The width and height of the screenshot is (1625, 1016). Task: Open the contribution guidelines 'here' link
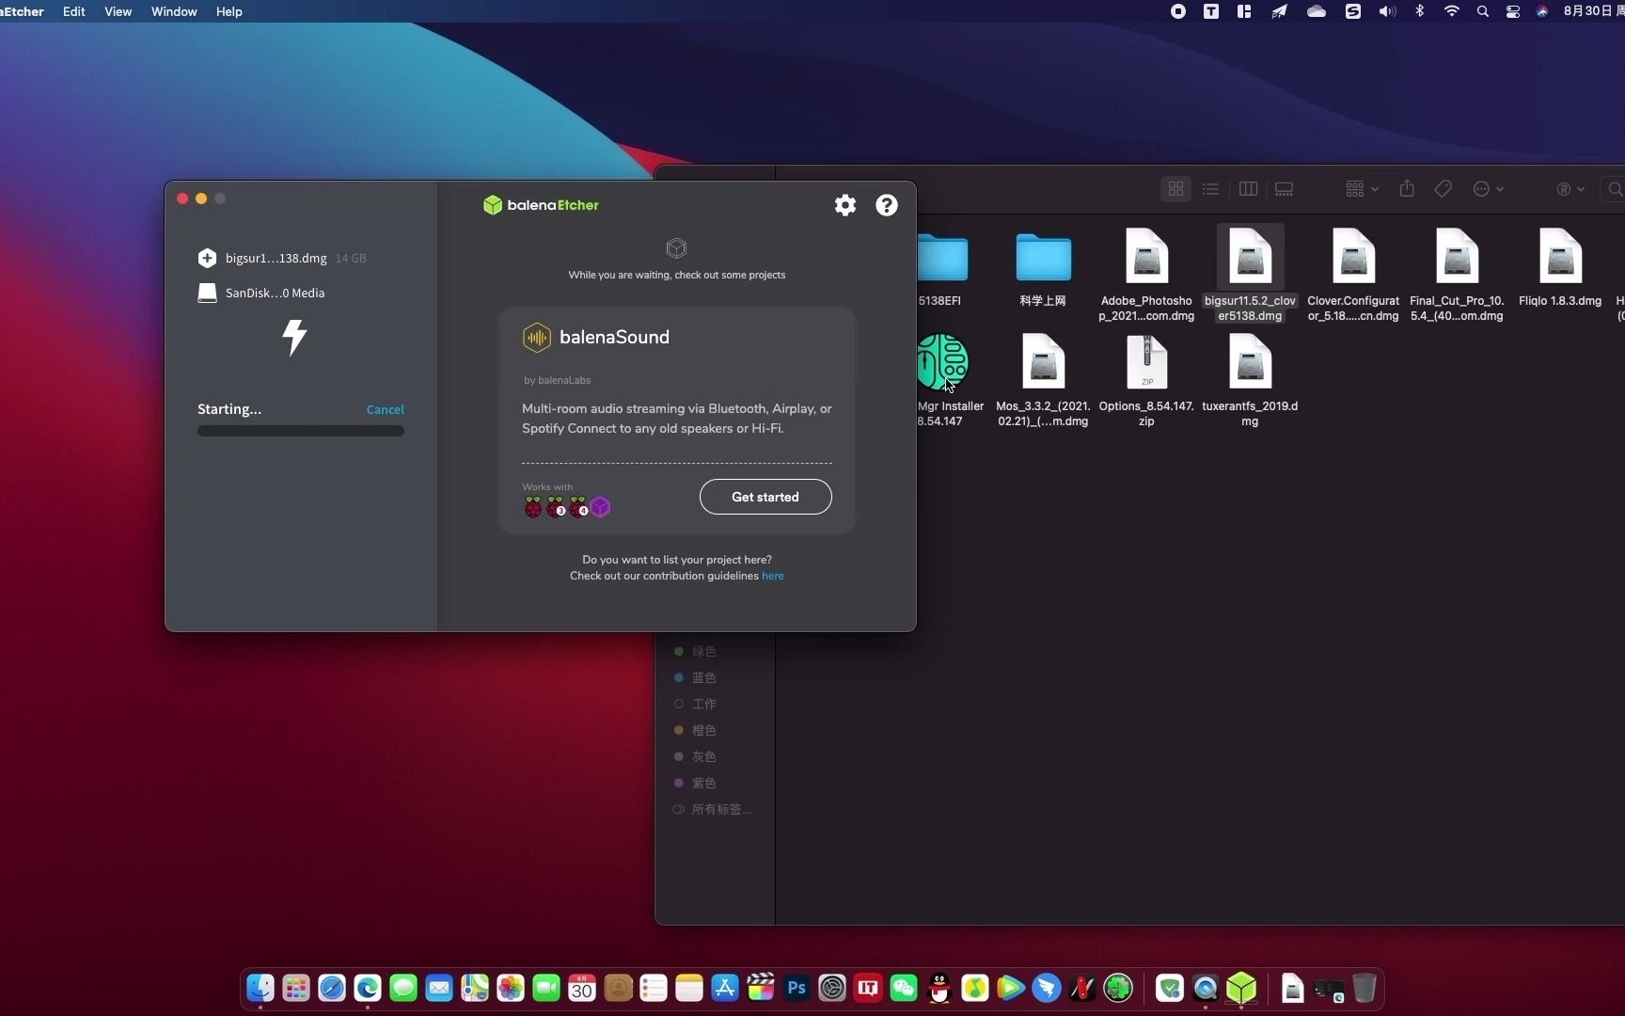tap(772, 576)
